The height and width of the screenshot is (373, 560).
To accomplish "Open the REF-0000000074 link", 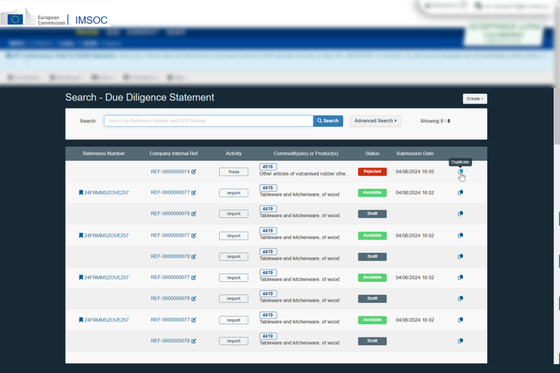I will pyautogui.click(x=170, y=172).
